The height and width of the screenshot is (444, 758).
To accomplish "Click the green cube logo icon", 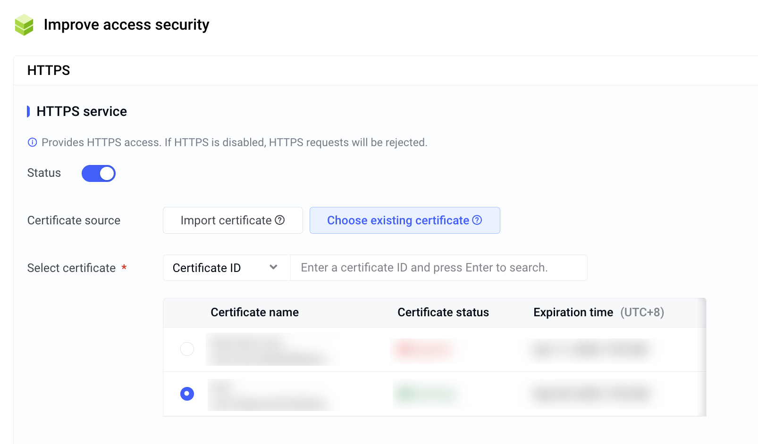I will click(x=24, y=25).
